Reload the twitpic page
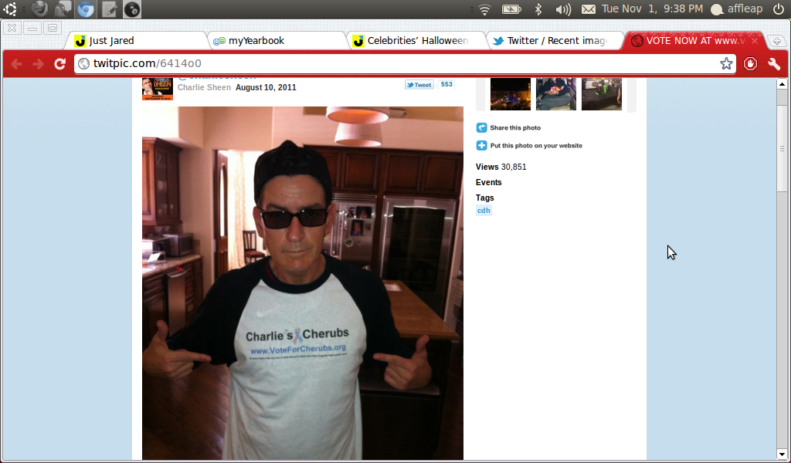 click(x=60, y=63)
